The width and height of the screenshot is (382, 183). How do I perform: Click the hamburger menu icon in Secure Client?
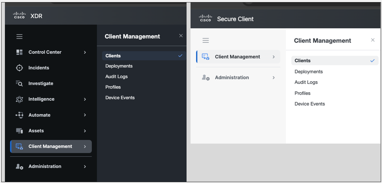[206, 40]
